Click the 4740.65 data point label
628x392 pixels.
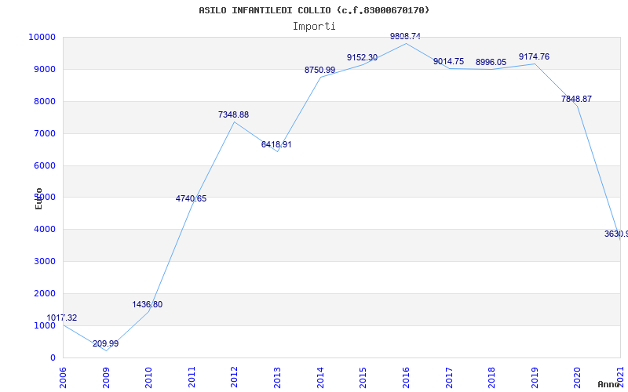[x=191, y=198]
